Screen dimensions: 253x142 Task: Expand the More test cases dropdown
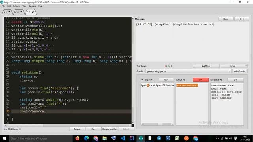234,66
